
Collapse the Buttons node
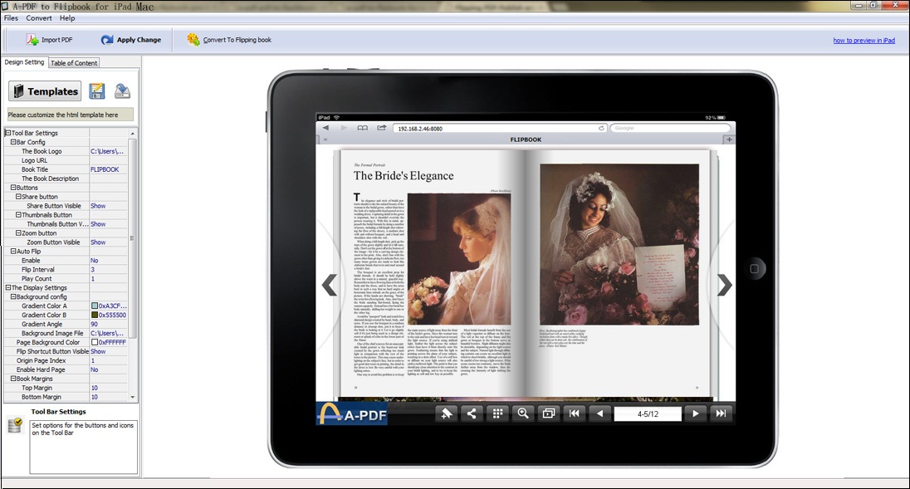13,188
